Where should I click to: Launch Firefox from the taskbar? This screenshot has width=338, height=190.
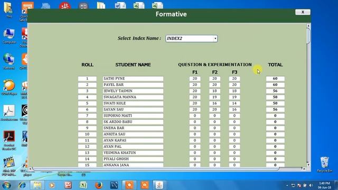point(99,185)
